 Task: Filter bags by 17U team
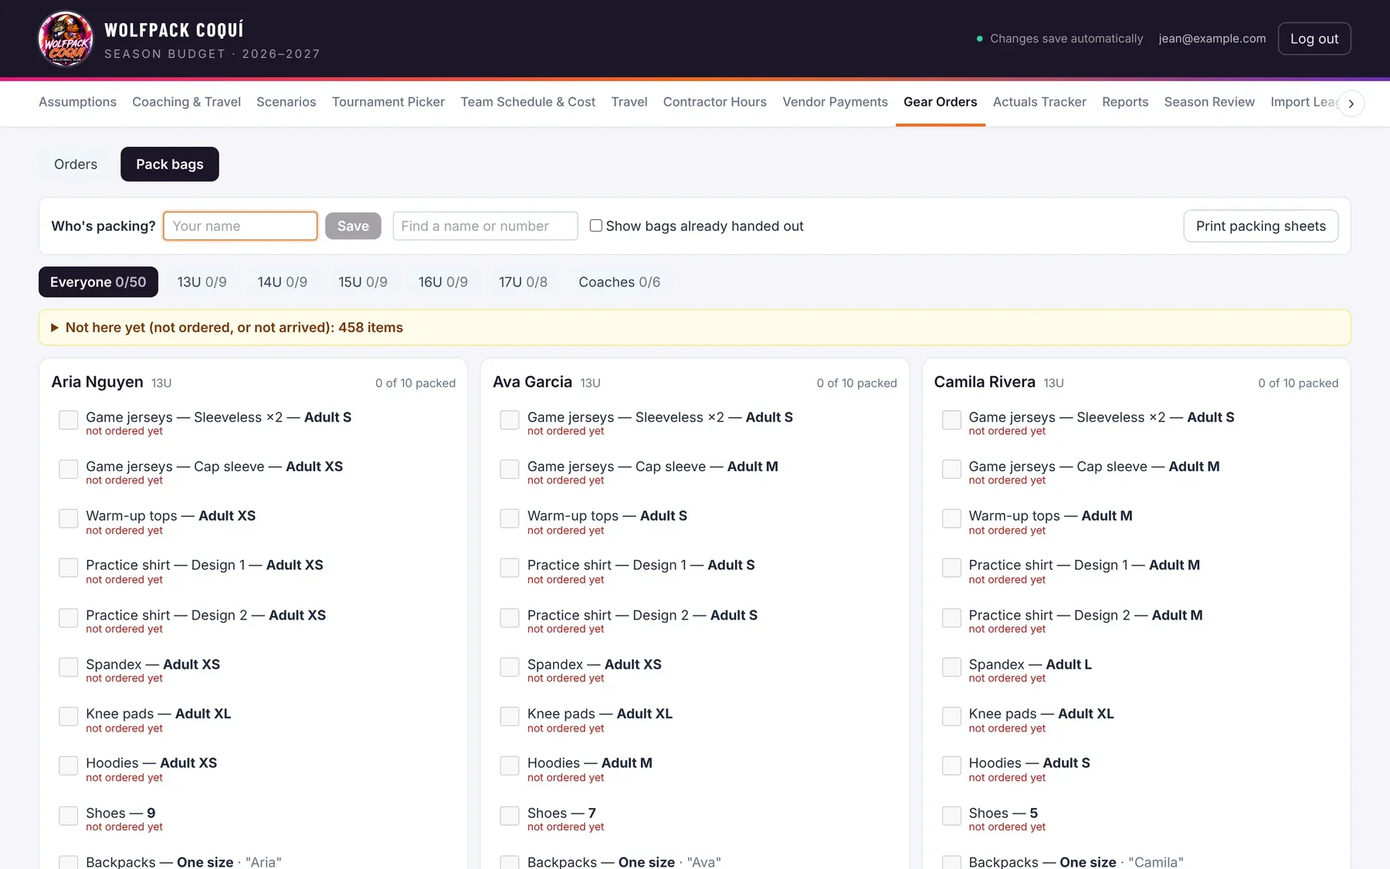523,282
